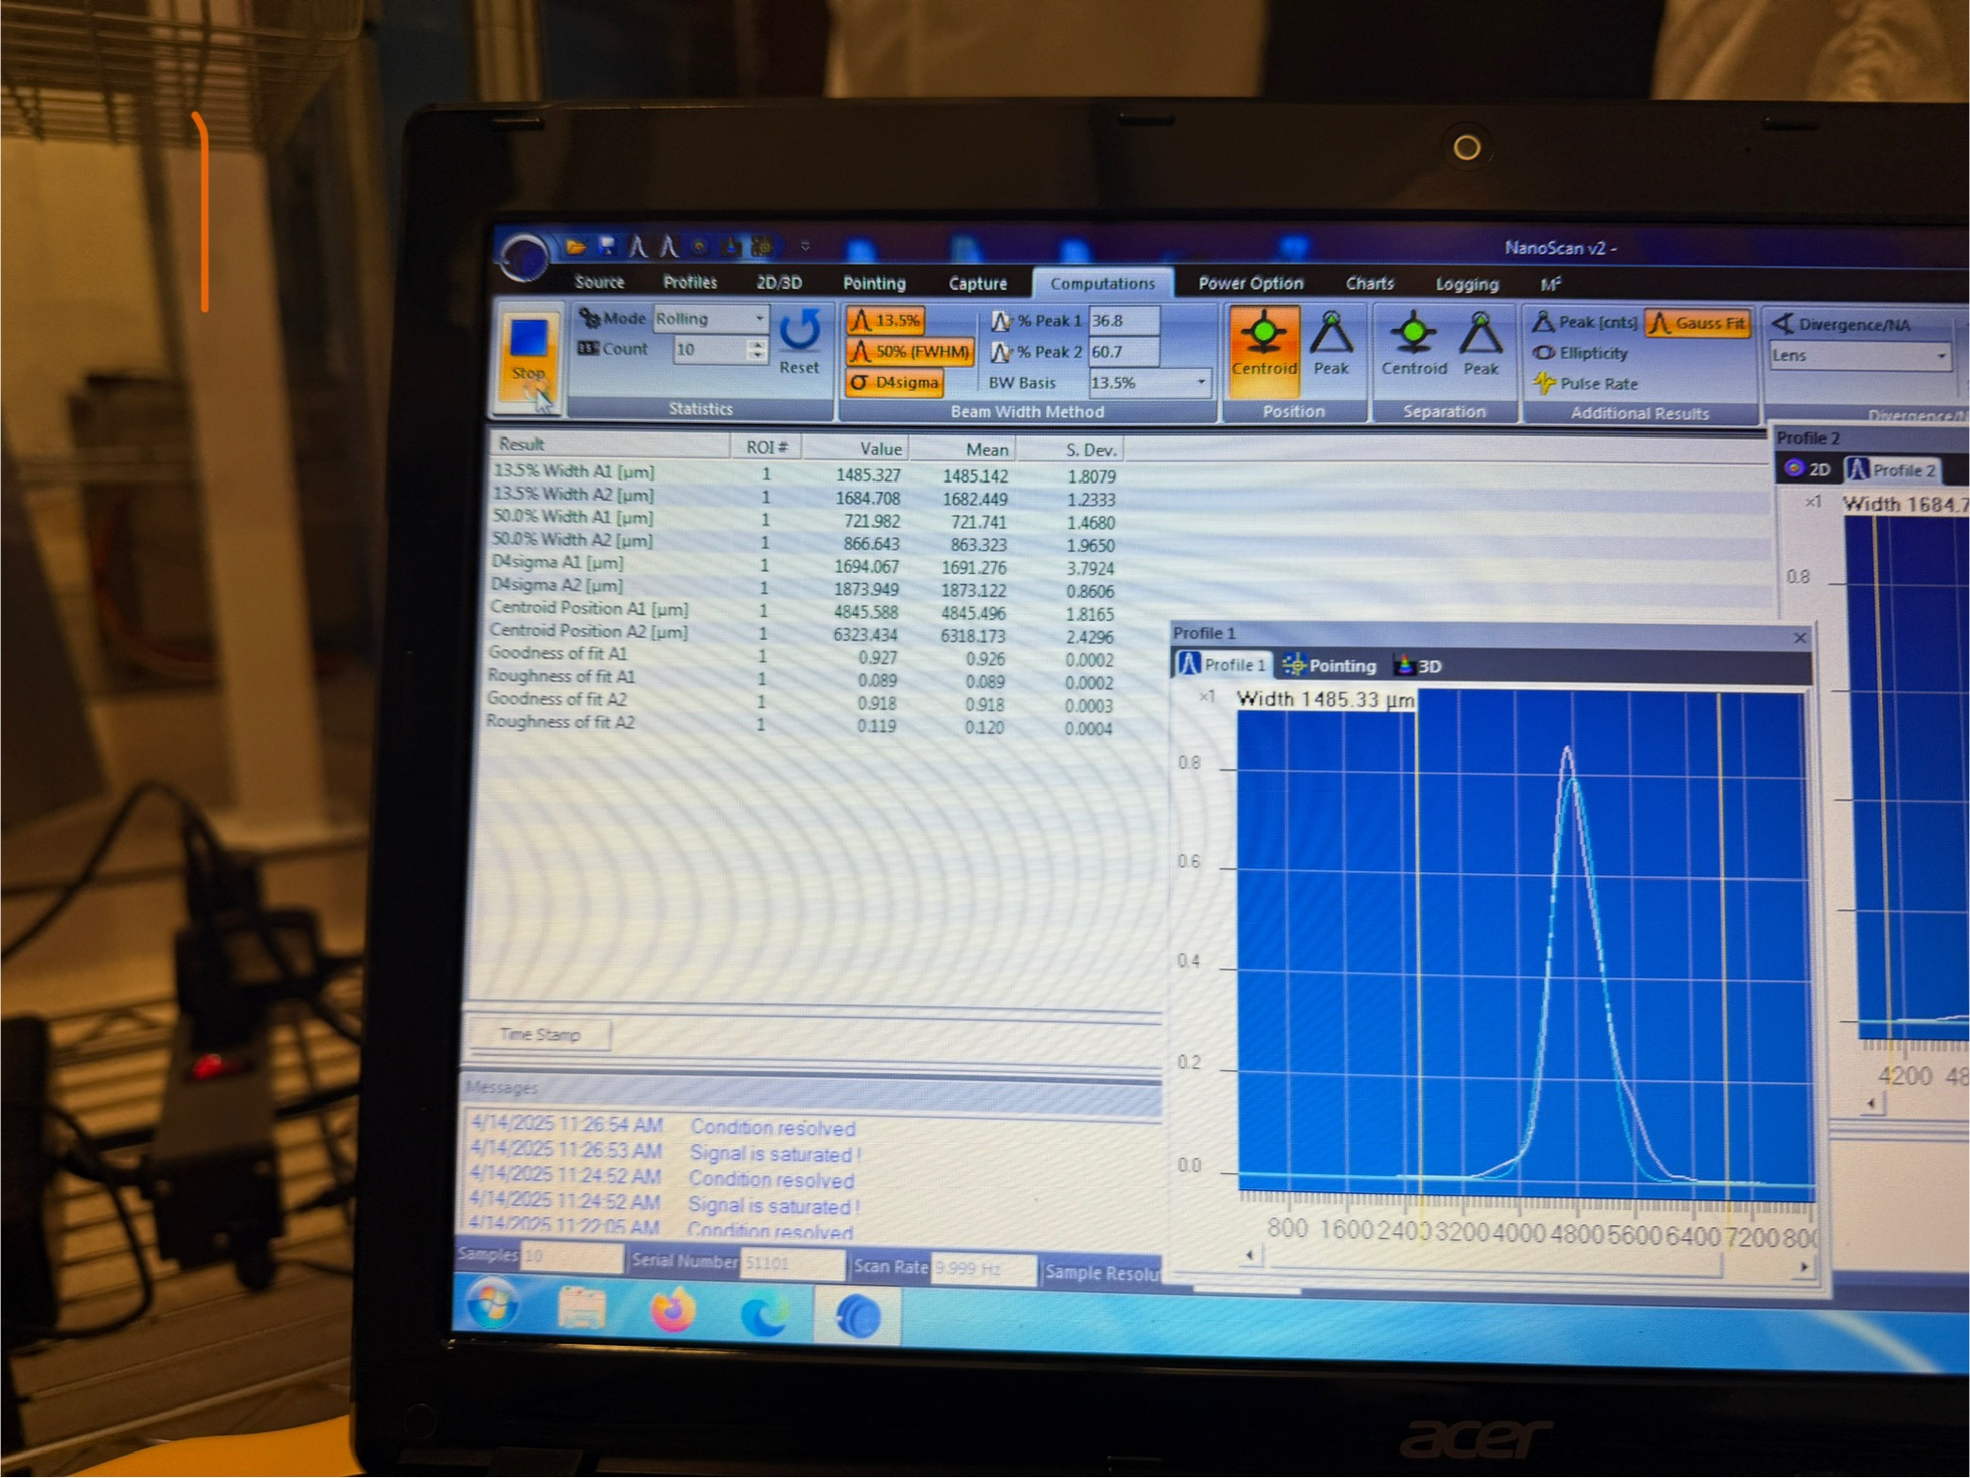Viewport: 1970px width, 1478px height.
Task: Select the Pointing tab in Profile 1 window
Action: (x=1330, y=666)
